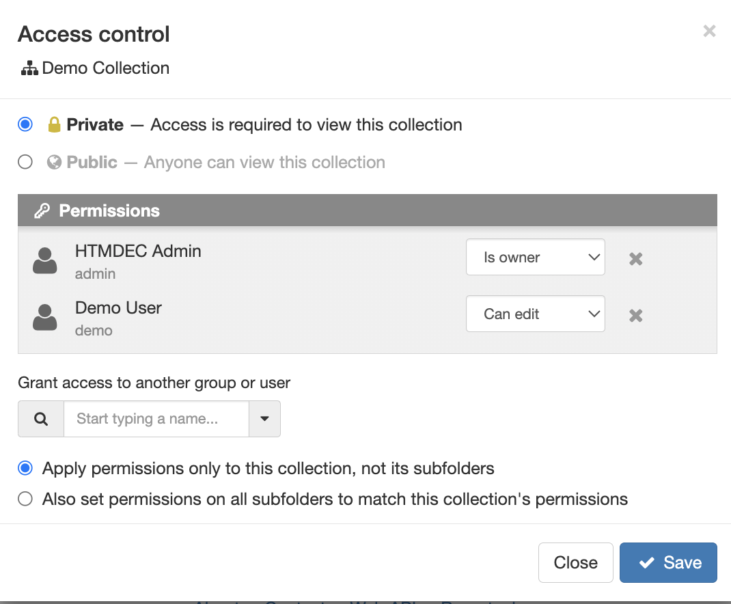Click the collection hierarchy icon beside Demo Collection
Viewport: 731px width, 604px height.
coord(29,68)
